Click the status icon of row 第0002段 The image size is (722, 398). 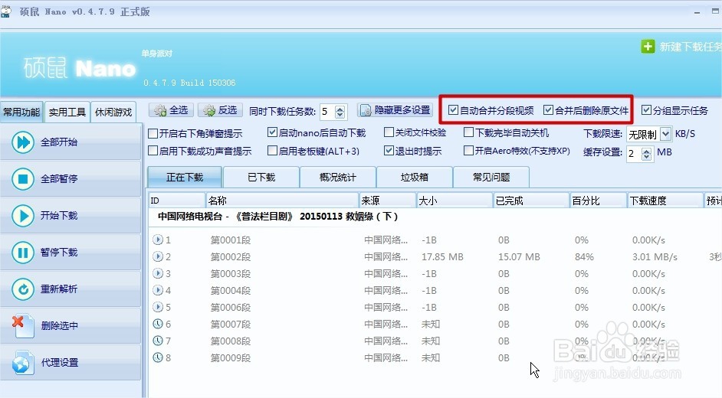tap(158, 256)
